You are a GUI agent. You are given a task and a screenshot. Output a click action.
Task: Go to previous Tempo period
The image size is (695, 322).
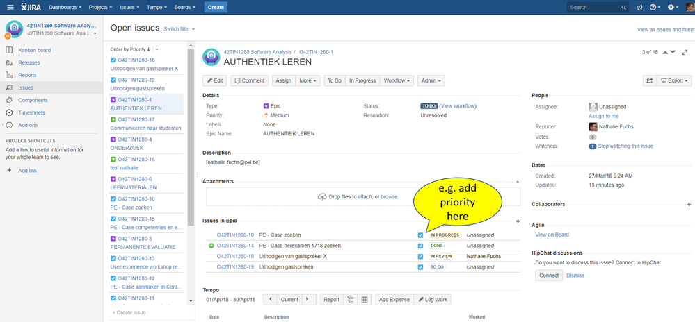click(x=270, y=299)
